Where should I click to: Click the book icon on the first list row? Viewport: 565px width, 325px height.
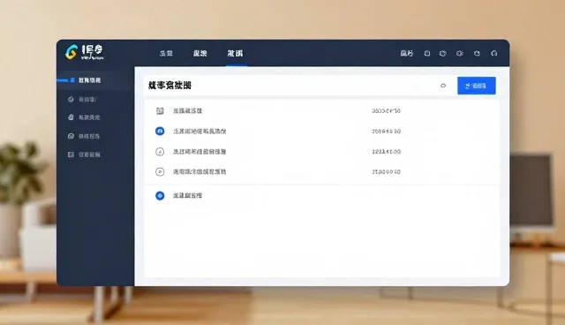tap(160, 111)
